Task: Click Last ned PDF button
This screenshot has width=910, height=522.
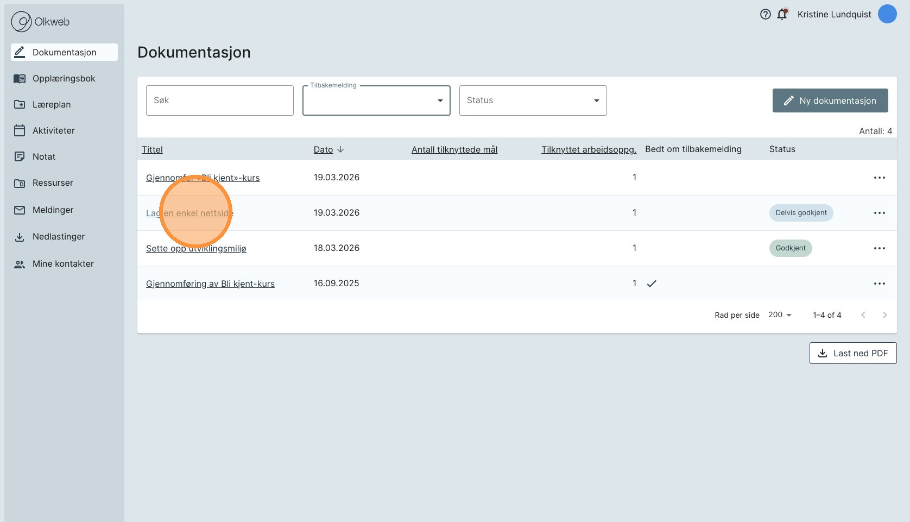Action: point(852,353)
